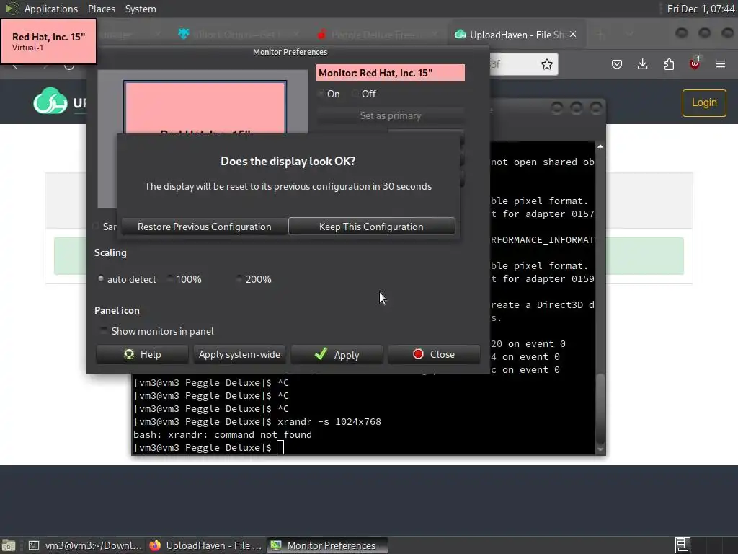Click the workspace switcher icon in bottom panel
The height and width of the screenshot is (554, 738).
tap(683, 545)
